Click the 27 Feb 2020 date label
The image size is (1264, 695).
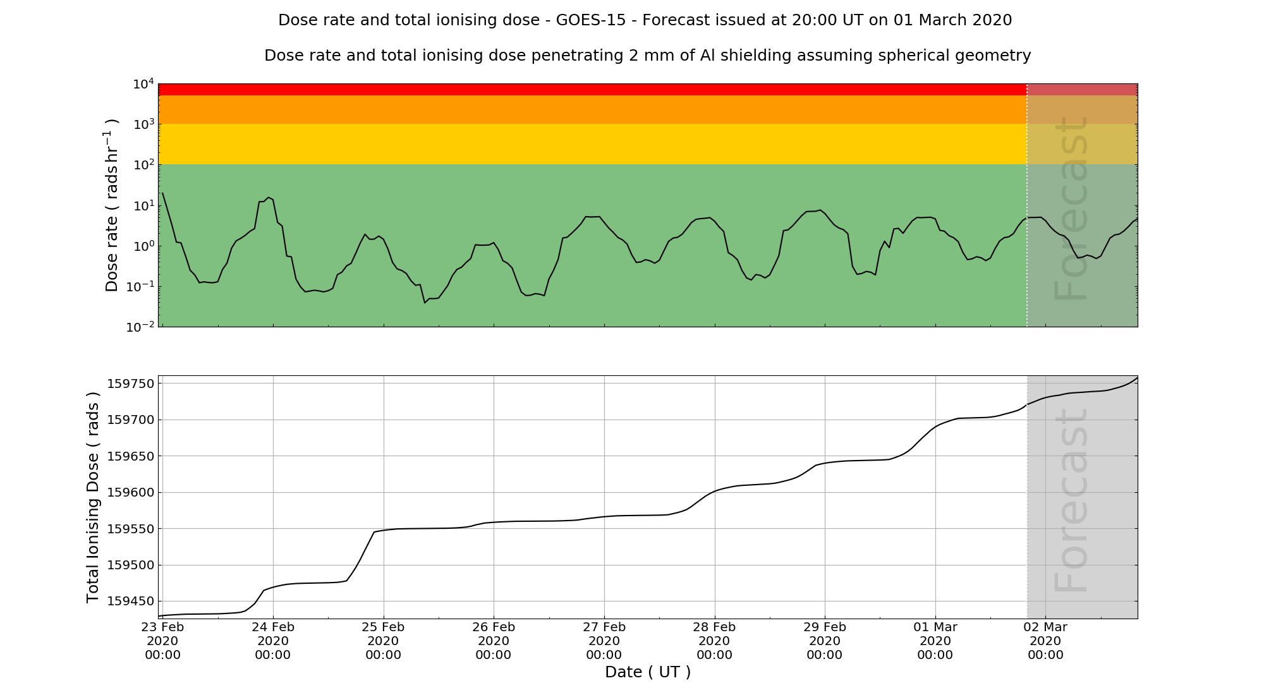click(604, 641)
